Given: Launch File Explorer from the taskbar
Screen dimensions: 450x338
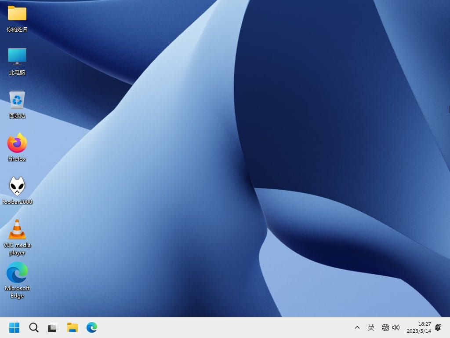Looking at the screenshot, I should click(x=72, y=327).
